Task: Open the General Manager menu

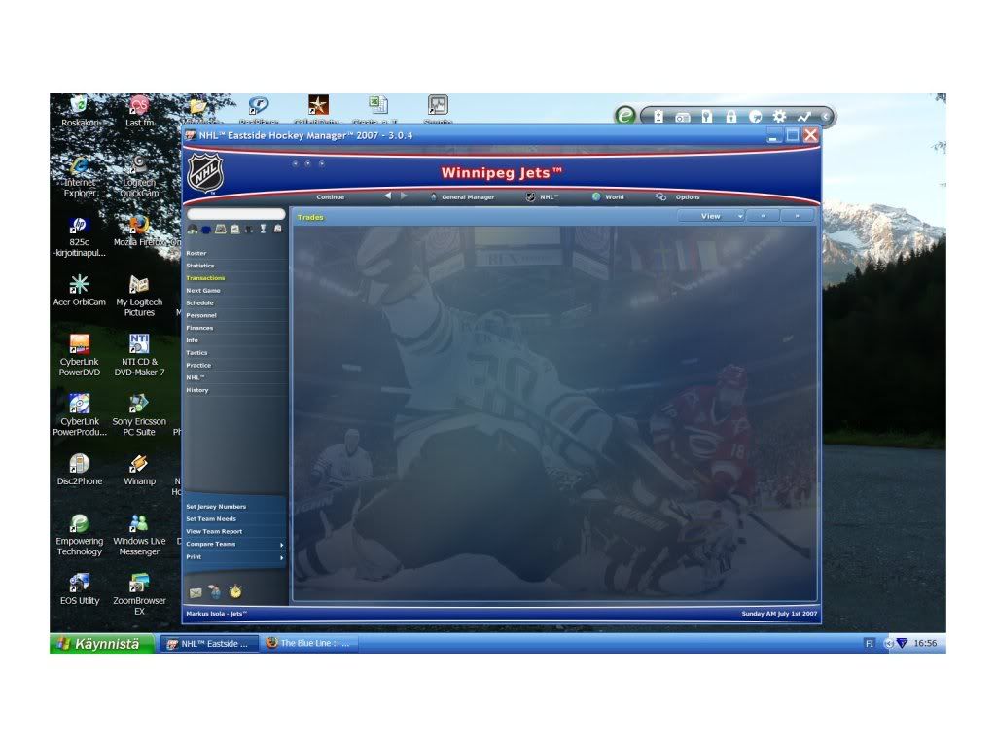Action: tap(462, 196)
